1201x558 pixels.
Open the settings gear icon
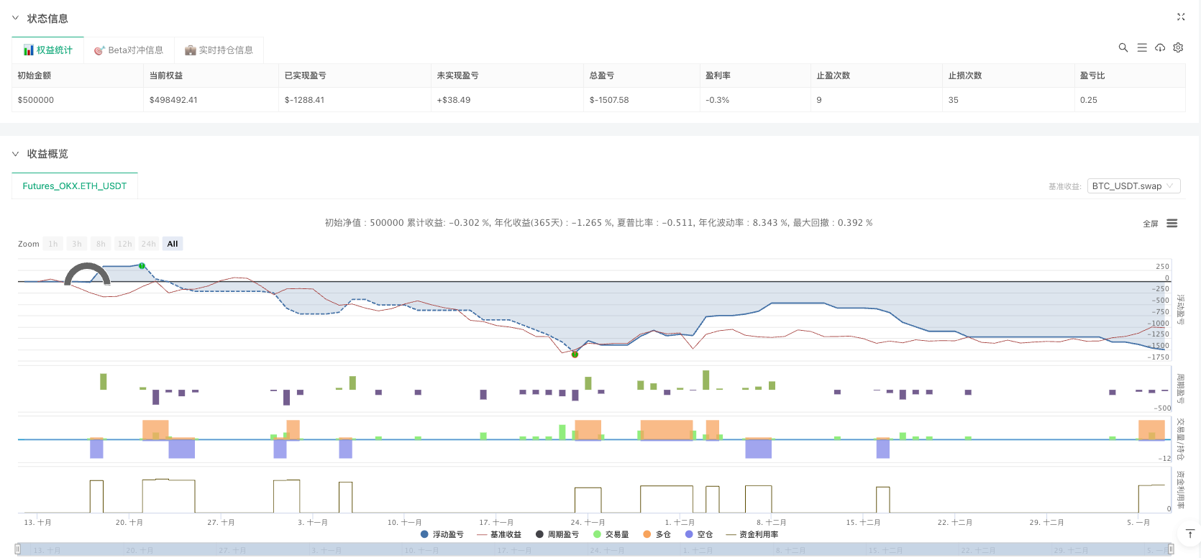point(1178,47)
